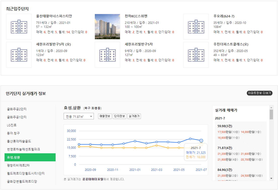Click the scroll down arrow in 실거래 매매가 panel
This screenshot has height=190, width=278.
tap(271, 178)
